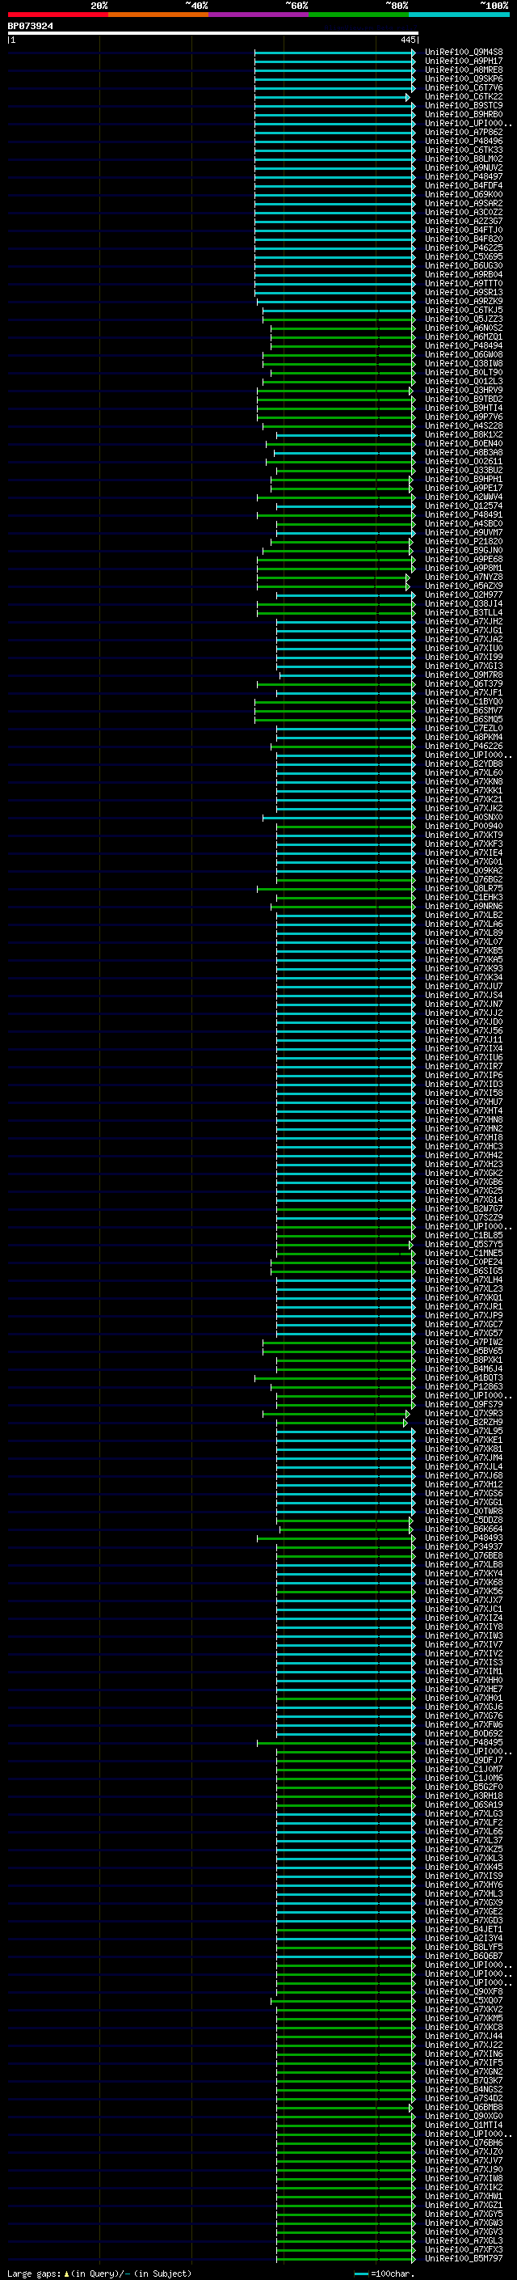Select UniRef100_B5M797 label
The height and width of the screenshot is (2280, 517).
(464, 2259)
